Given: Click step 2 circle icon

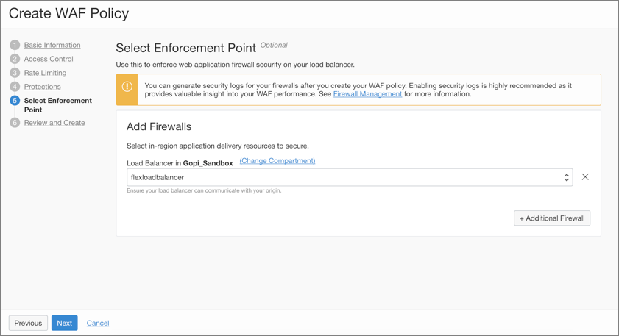Looking at the screenshot, I should 15,59.
